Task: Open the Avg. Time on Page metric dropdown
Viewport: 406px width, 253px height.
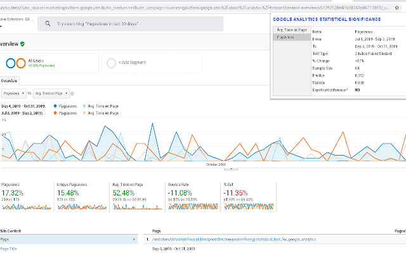Action: [x=51, y=94]
